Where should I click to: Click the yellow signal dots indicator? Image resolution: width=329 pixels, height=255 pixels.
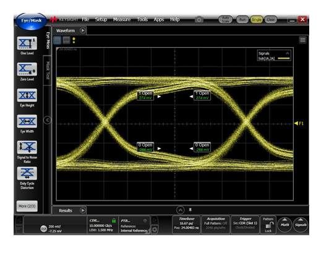pos(74,40)
